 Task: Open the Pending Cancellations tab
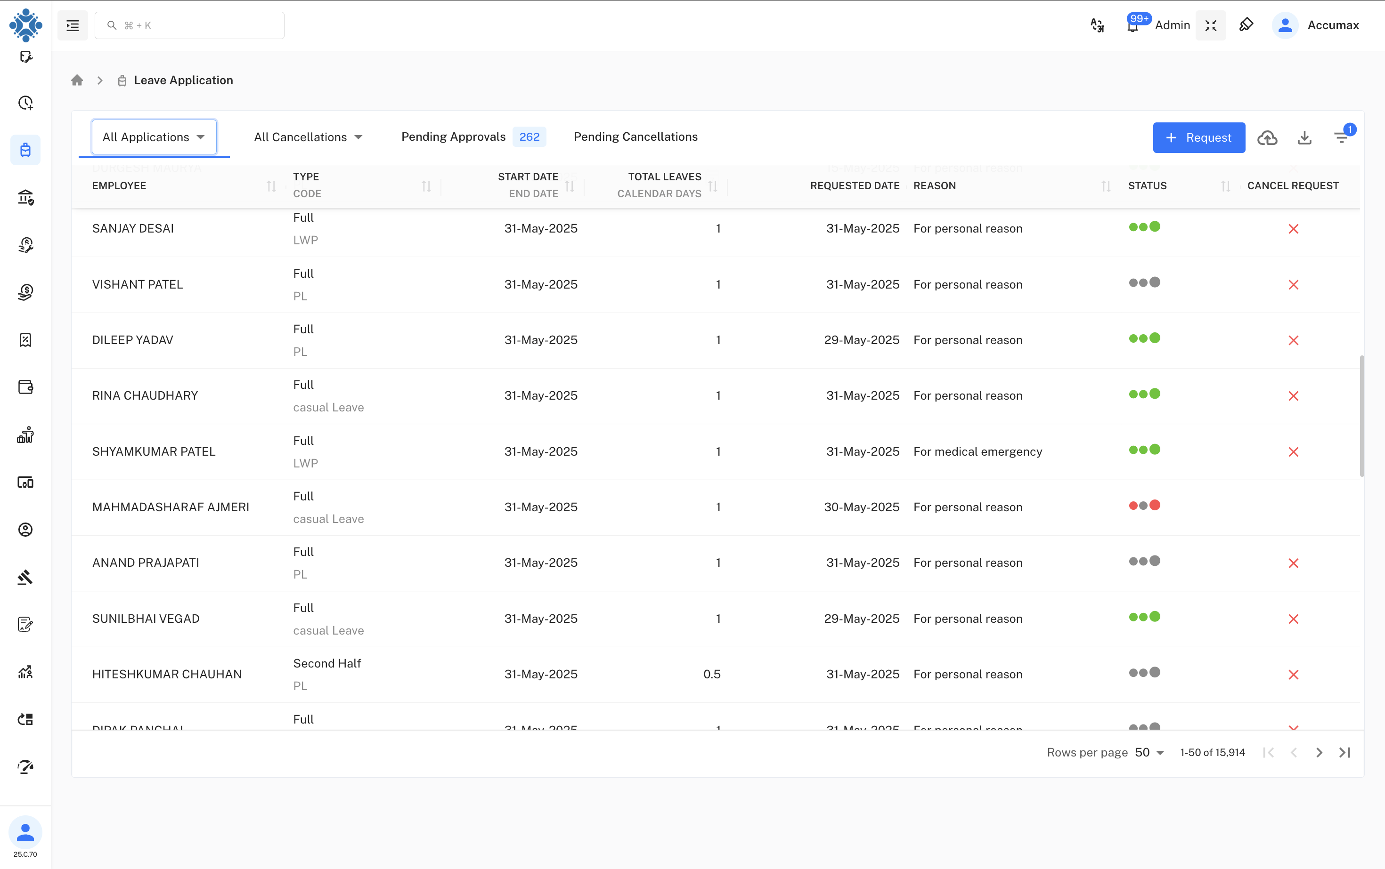tap(635, 137)
